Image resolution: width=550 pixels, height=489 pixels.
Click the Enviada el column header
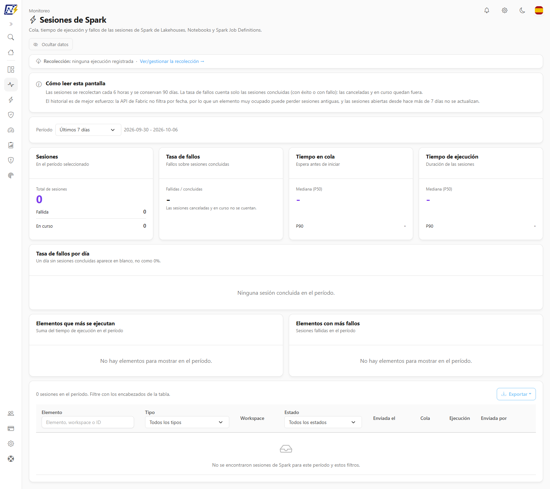(384, 418)
